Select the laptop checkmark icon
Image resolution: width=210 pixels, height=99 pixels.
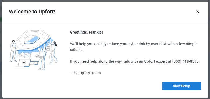point(24,62)
